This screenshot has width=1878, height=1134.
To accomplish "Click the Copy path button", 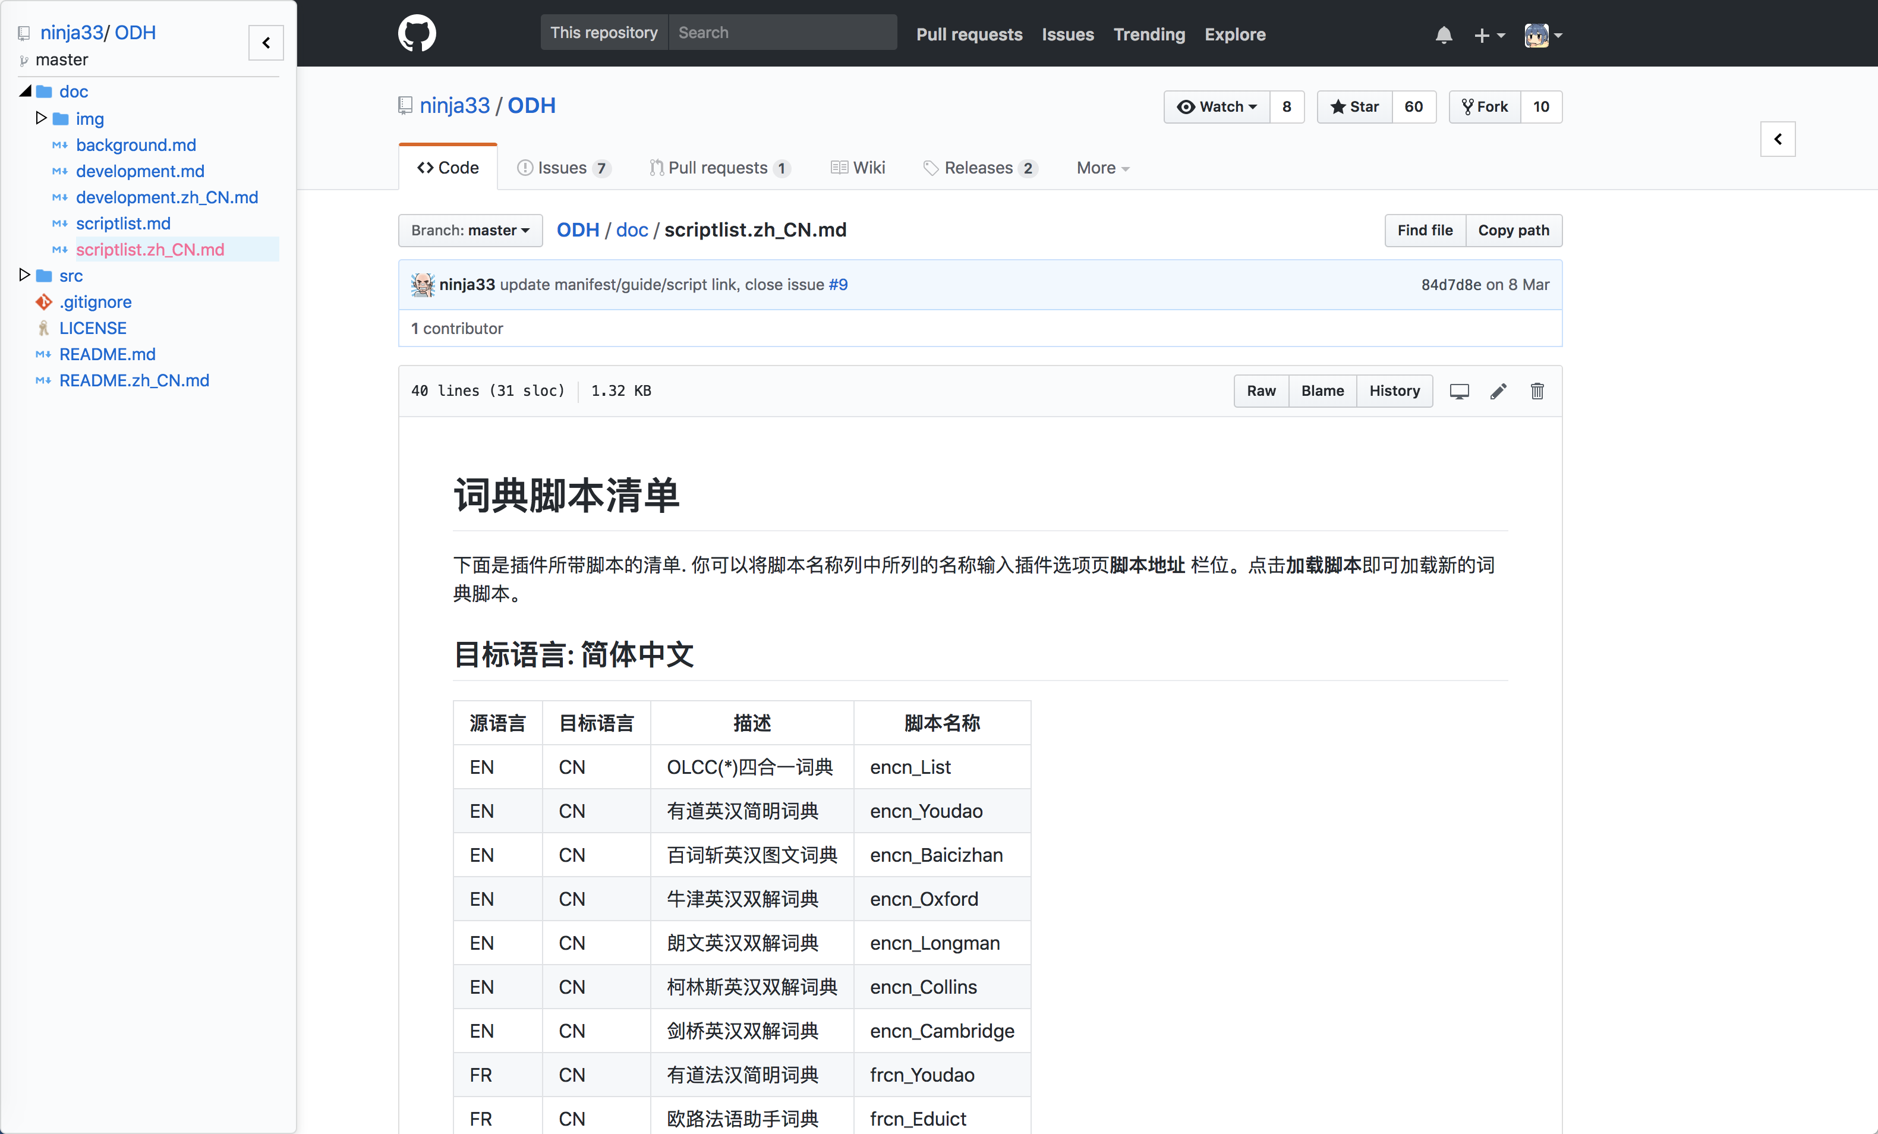I will [1513, 230].
